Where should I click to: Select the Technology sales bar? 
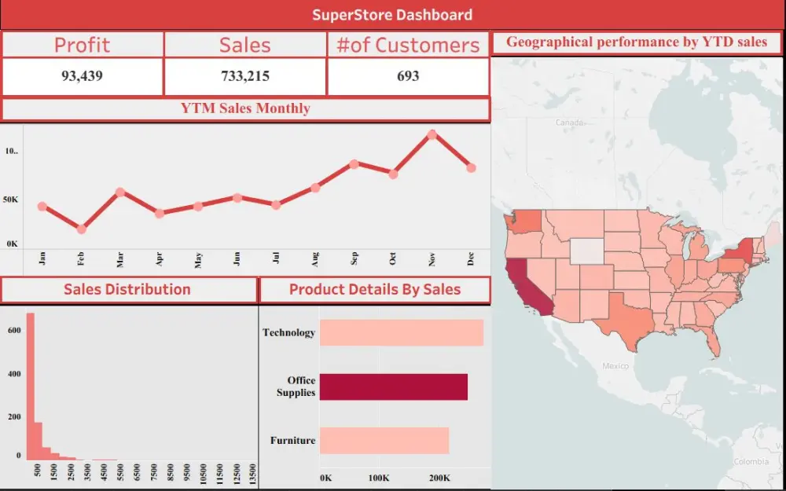401,332
